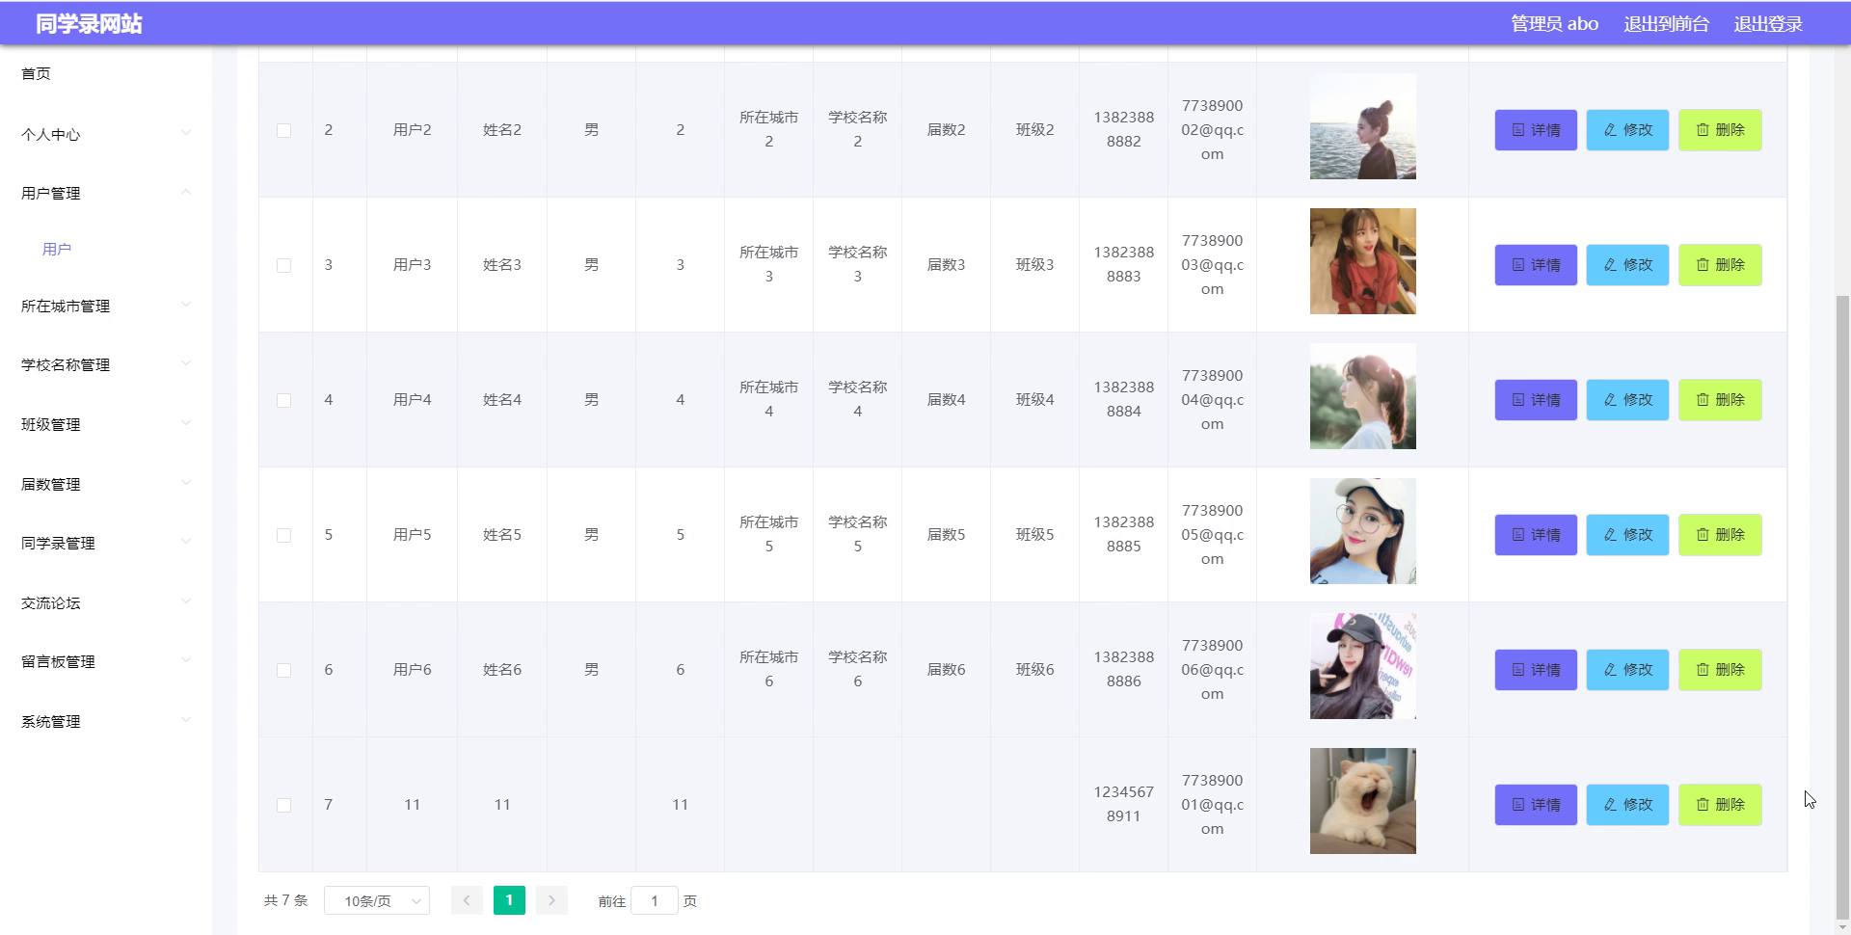This screenshot has height=935, width=1851.
Task: Edit the 用户2 row
Action: click(x=1627, y=130)
